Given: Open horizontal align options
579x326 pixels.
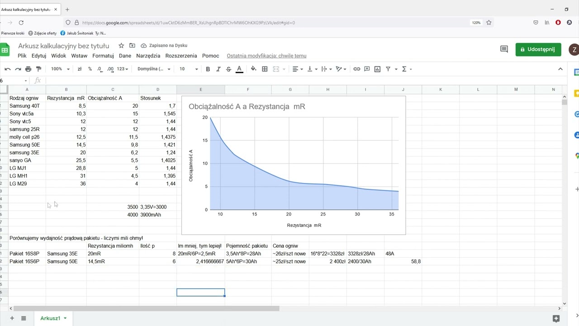Looking at the screenshot, I should (x=297, y=69).
